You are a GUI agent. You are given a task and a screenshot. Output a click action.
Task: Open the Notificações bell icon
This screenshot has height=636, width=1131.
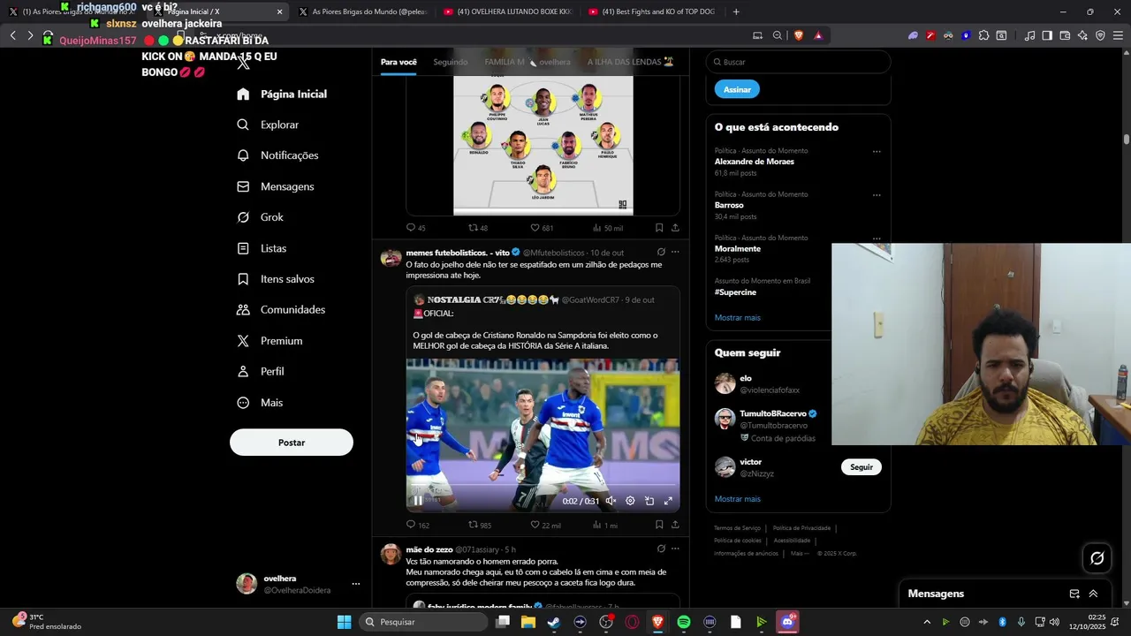click(243, 155)
